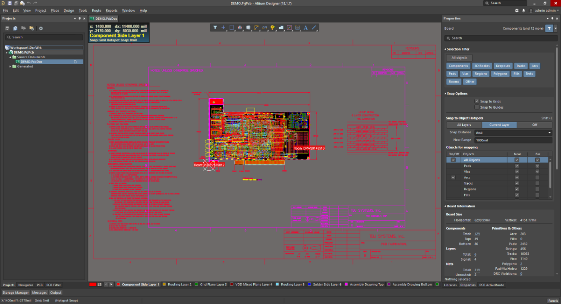The height and width of the screenshot is (304, 561).
Task: Open the Snap Distance dropdown
Action: (x=550, y=132)
